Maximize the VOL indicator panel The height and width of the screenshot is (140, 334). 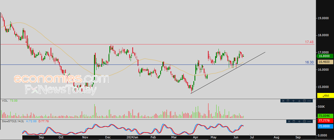pos(288,101)
